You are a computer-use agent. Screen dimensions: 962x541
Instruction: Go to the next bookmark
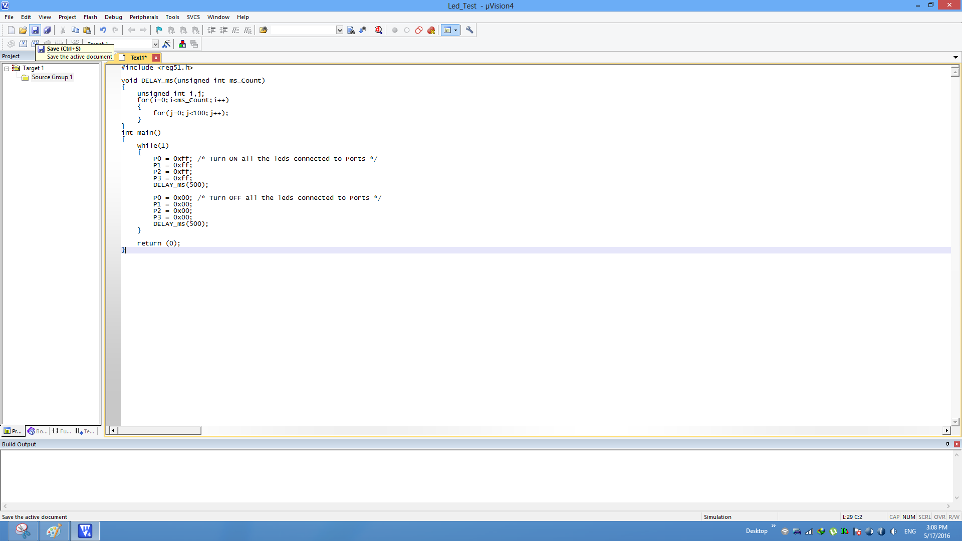(x=183, y=30)
